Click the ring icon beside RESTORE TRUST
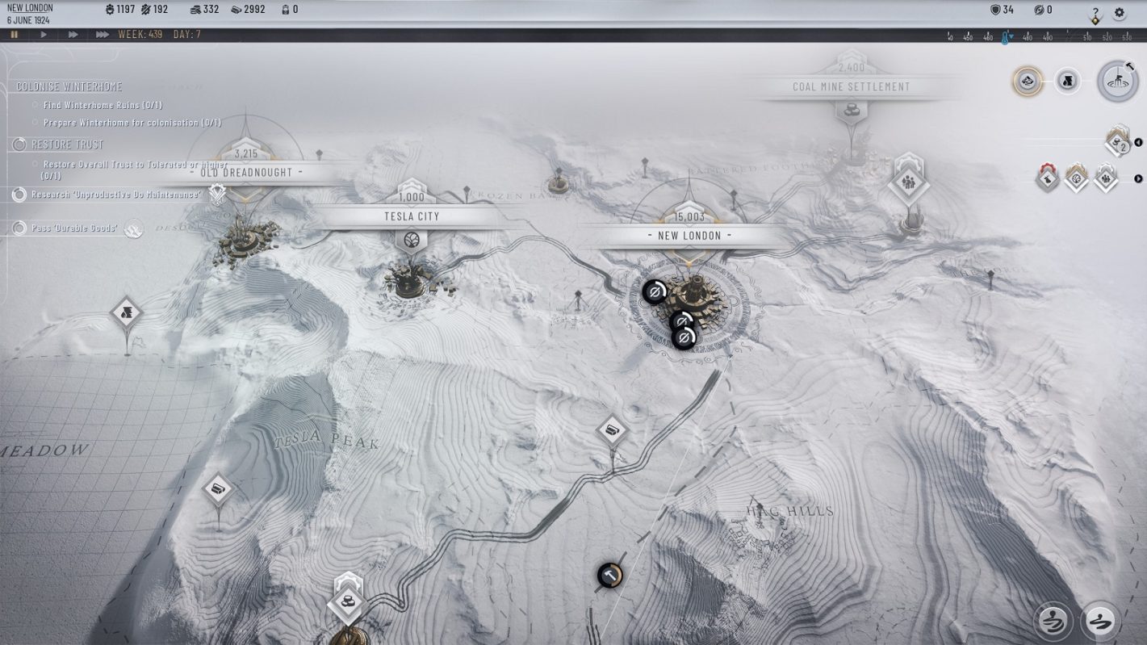The image size is (1147, 645). coord(19,144)
